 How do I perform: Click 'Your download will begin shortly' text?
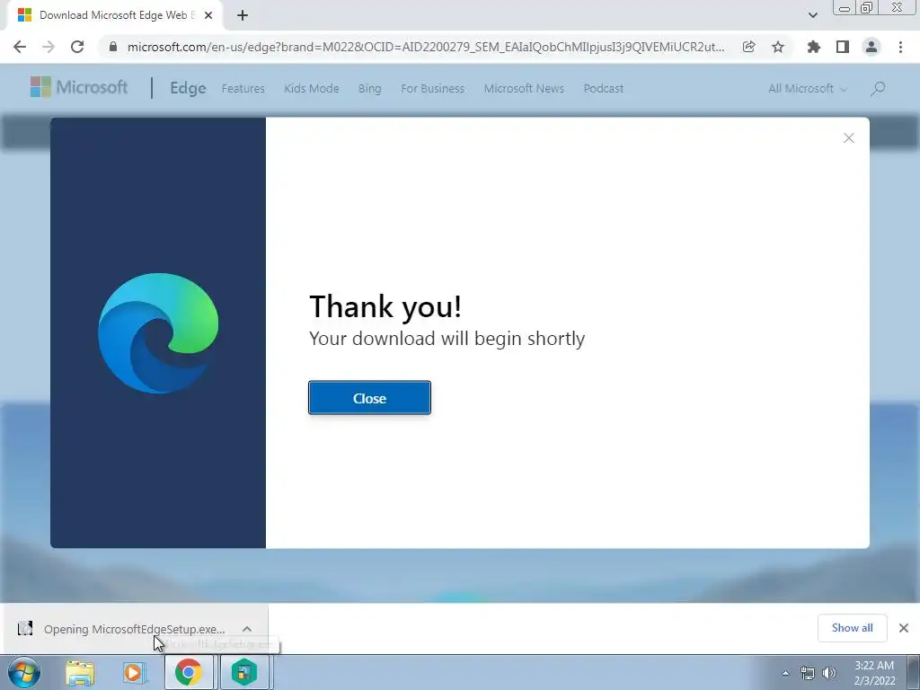coord(447,339)
